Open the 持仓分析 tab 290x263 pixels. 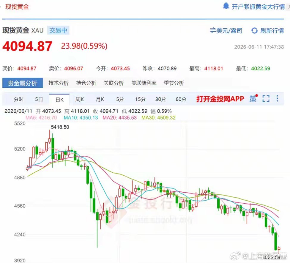86,83
